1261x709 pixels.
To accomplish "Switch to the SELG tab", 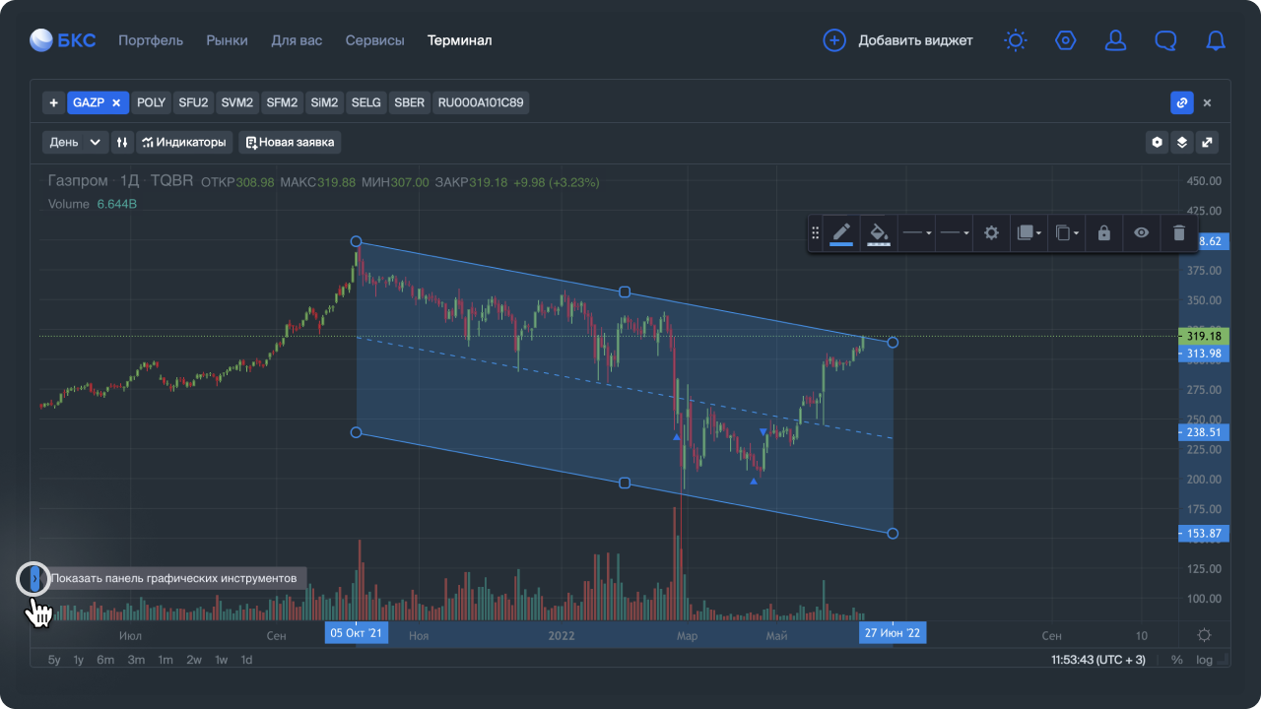I will (365, 102).
